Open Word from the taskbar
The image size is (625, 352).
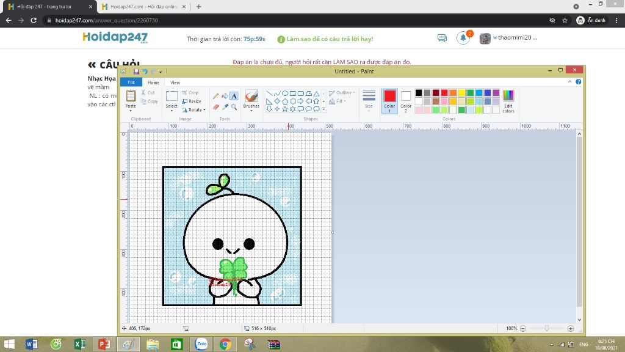coord(32,344)
